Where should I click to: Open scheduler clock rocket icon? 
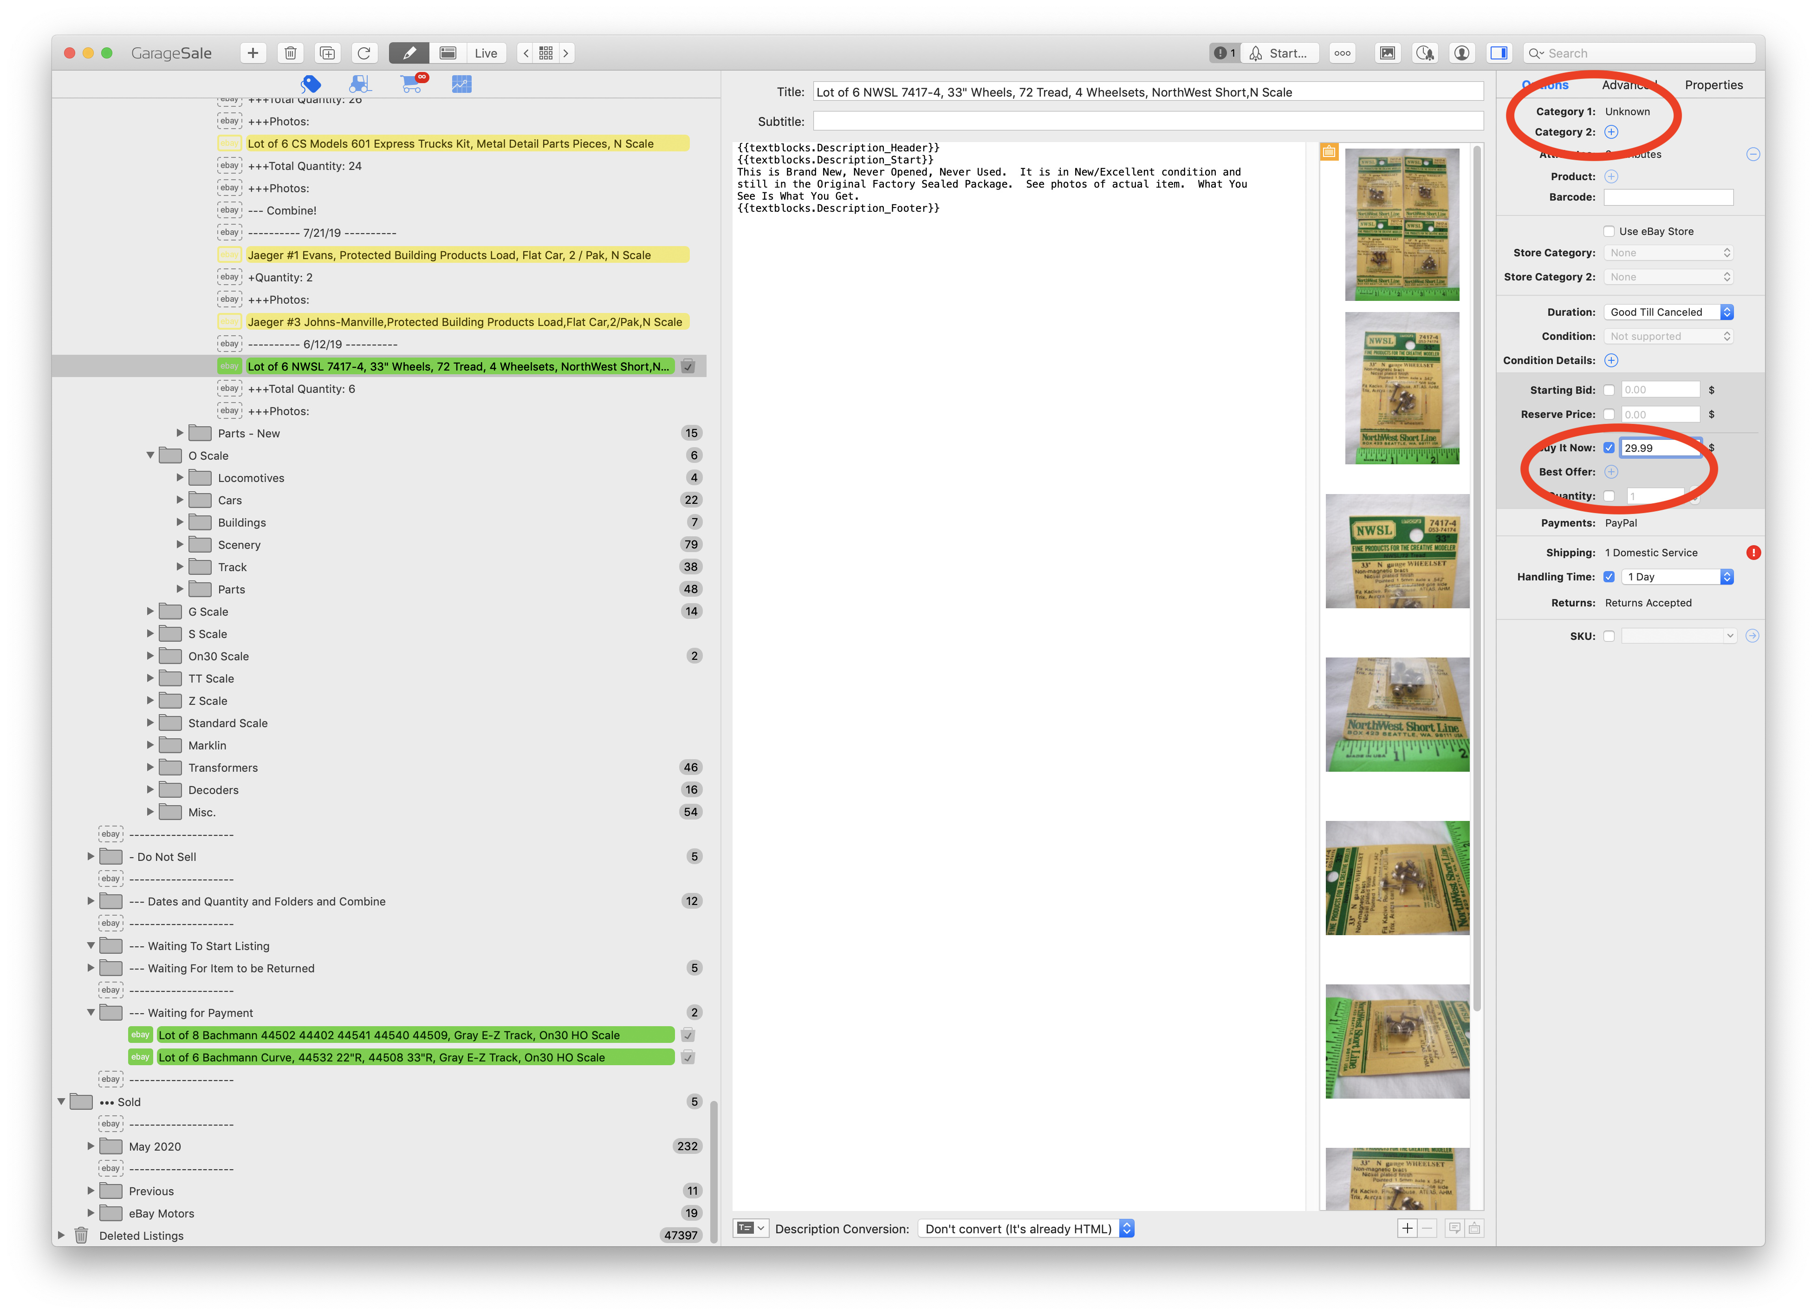tap(1424, 53)
